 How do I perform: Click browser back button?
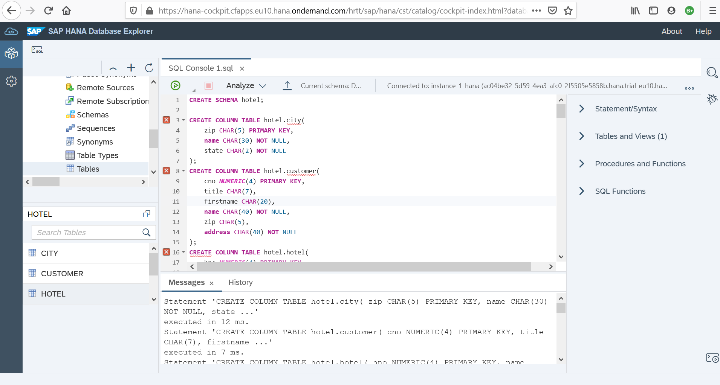(12, 11)
